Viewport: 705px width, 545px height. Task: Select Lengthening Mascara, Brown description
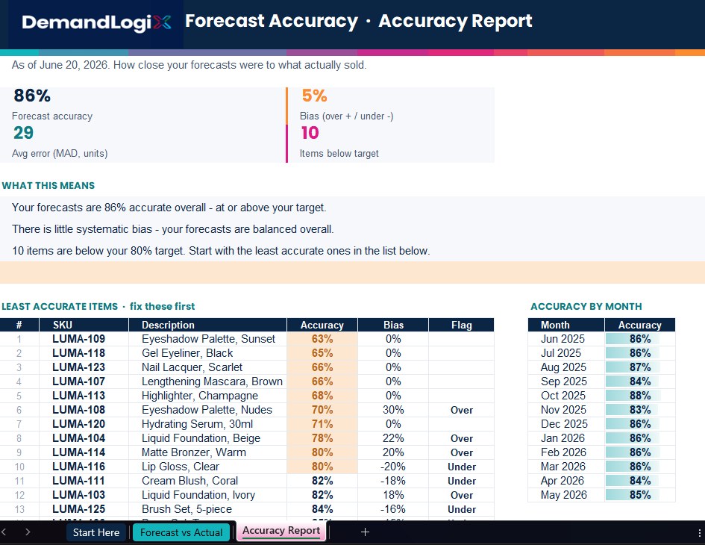[207, 381]
